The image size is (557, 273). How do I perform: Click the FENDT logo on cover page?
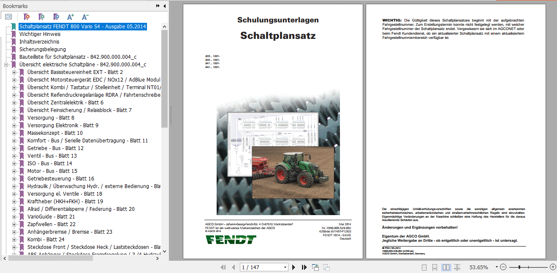coord(231,240)
